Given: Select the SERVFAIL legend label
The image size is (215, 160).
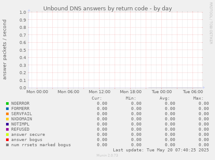Looking at the screenshot, I should click(x=22, y=114).
